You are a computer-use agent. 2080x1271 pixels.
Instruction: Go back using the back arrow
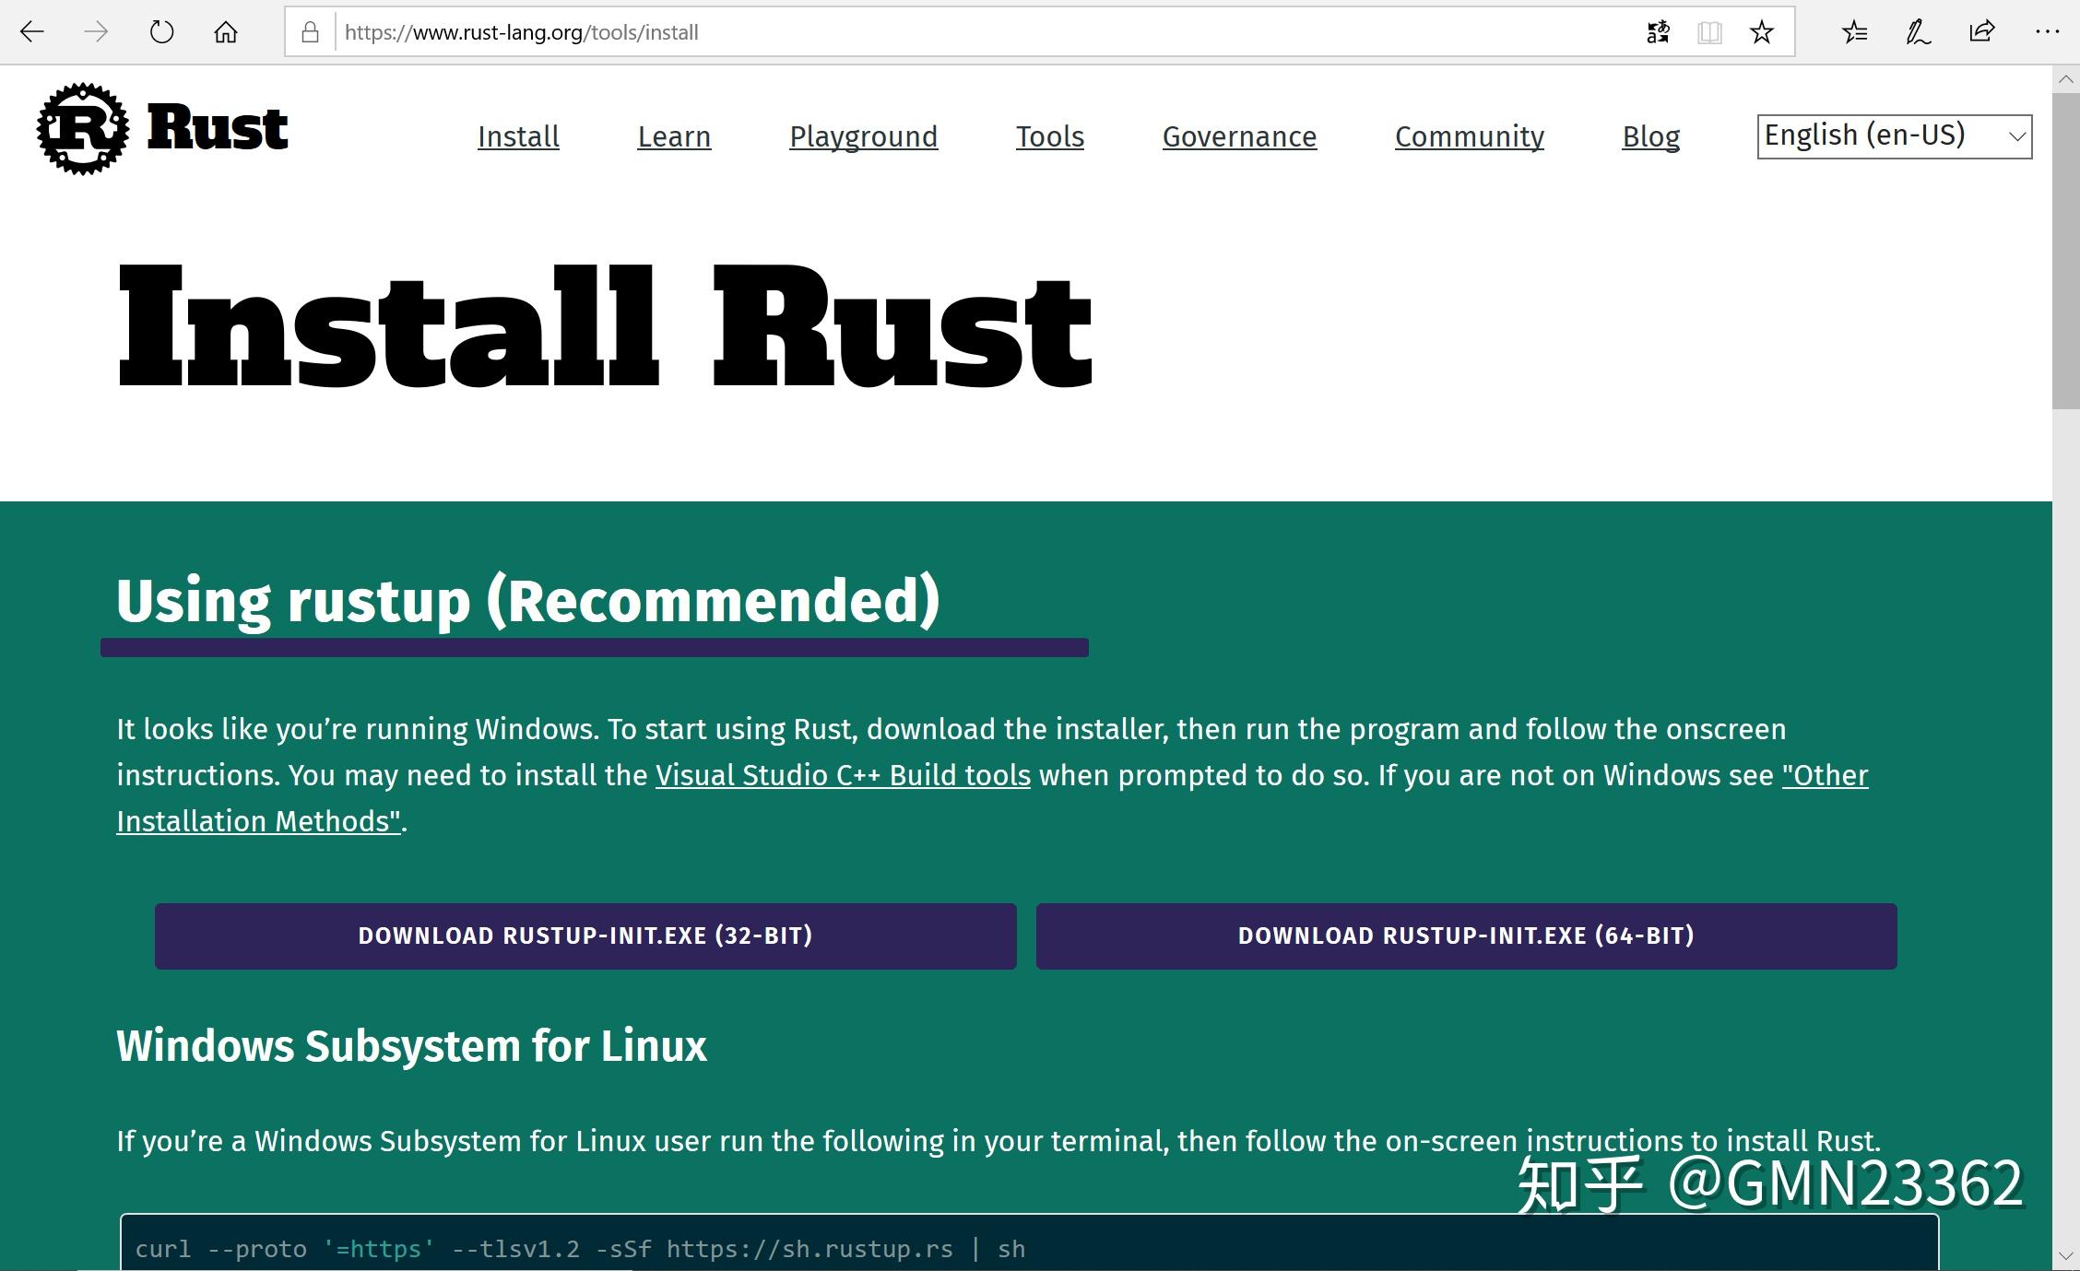tap(31, 30)
